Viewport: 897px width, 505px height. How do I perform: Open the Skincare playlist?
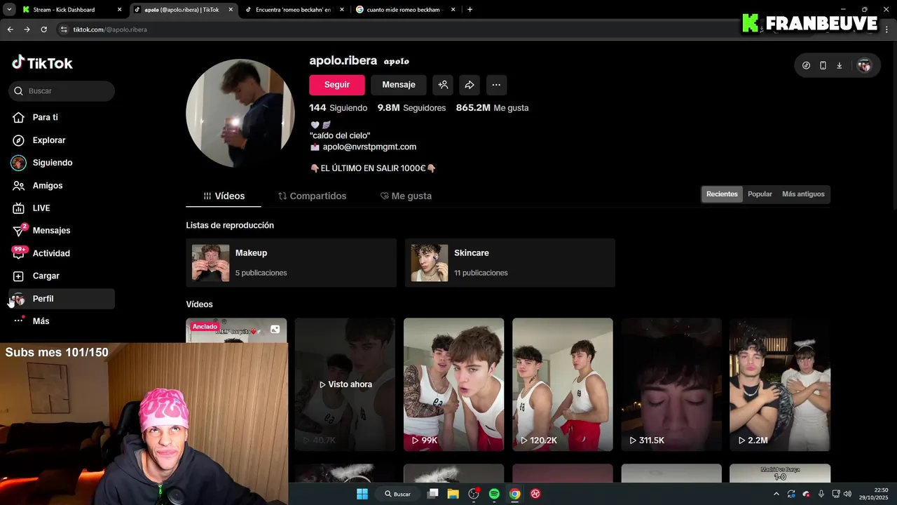pyautogui.click(x=509, y=263)
